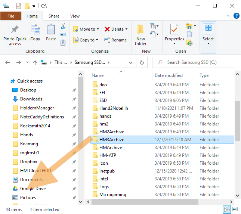Image resolution: width=241 pixels, height=214 pixels.
Task: Click the Select grid icon
Action: [208, 28]
